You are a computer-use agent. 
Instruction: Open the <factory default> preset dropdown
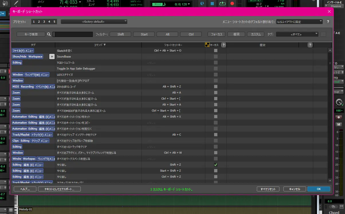point(94,21)
